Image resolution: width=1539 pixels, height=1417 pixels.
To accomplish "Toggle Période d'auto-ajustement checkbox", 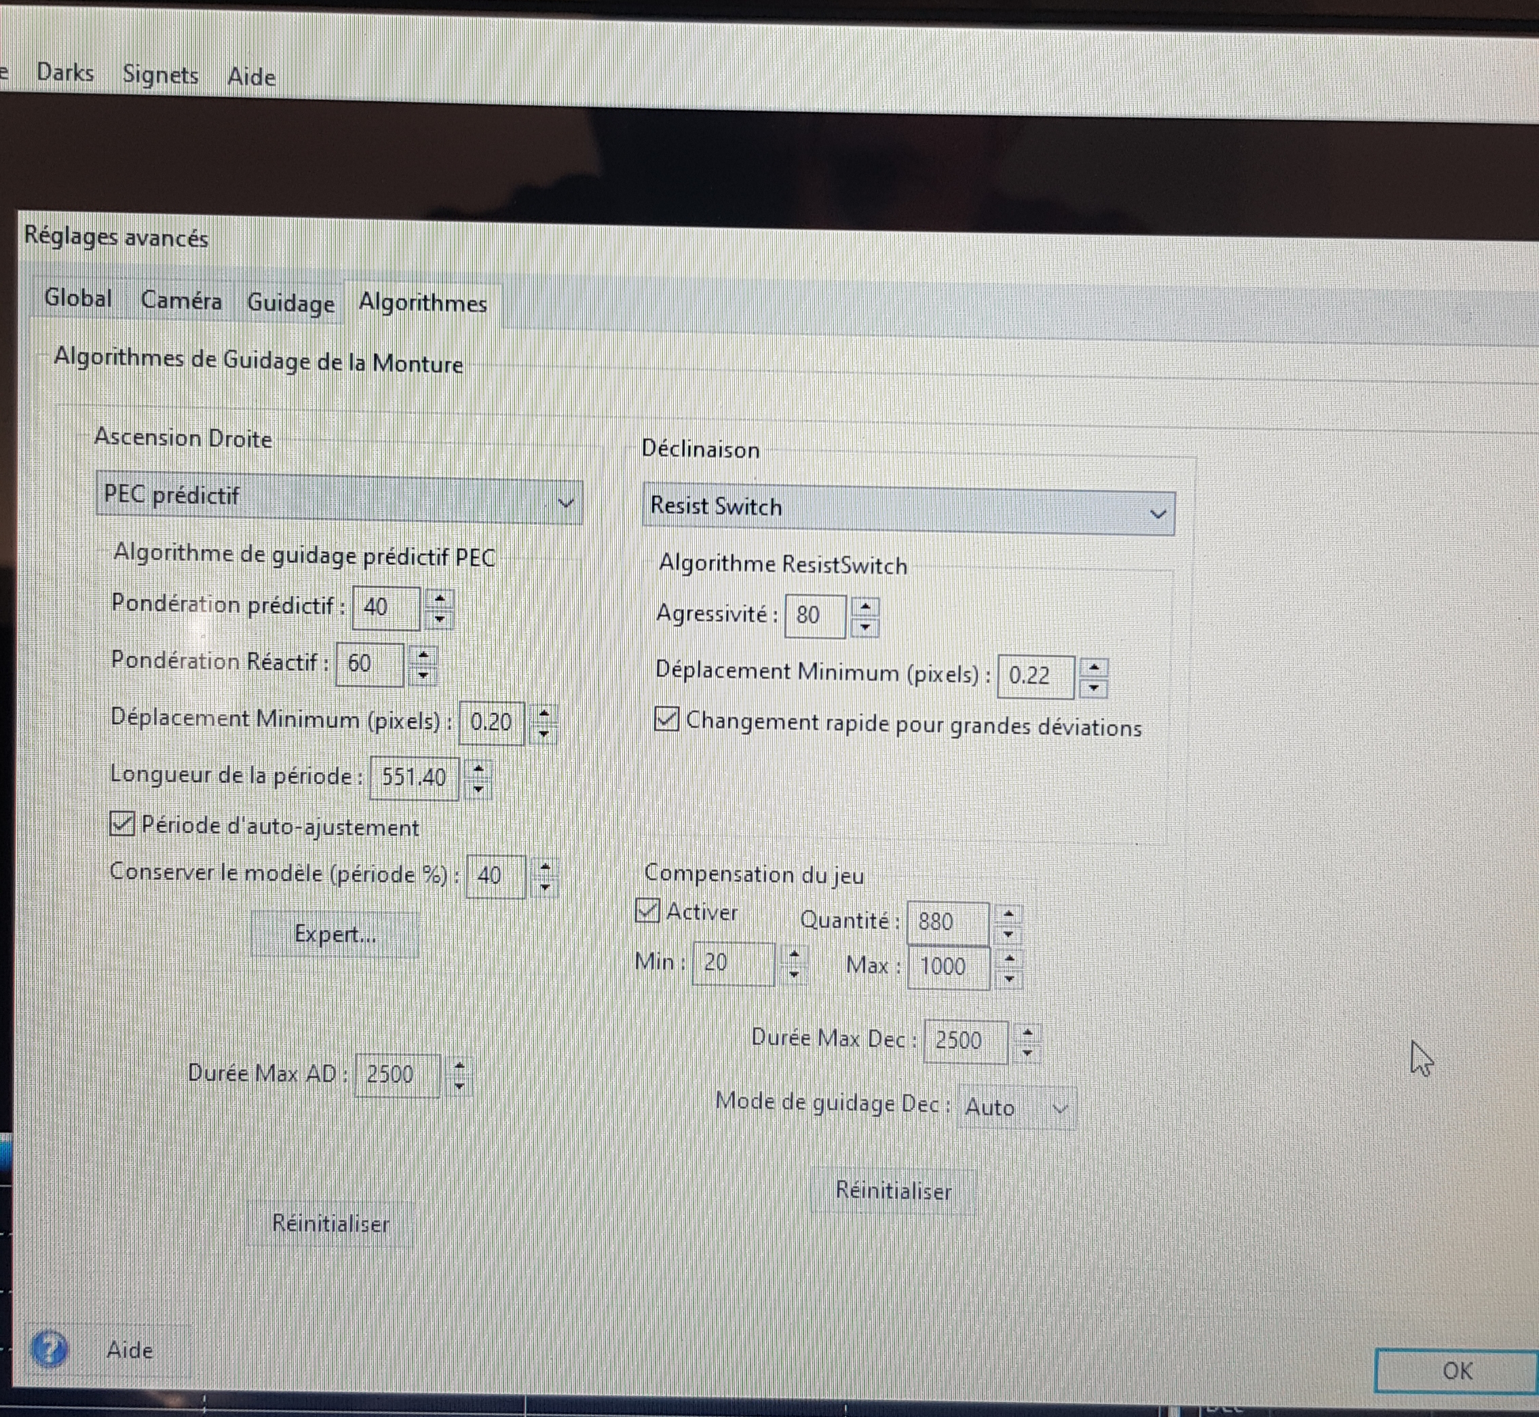I will 122,824.
